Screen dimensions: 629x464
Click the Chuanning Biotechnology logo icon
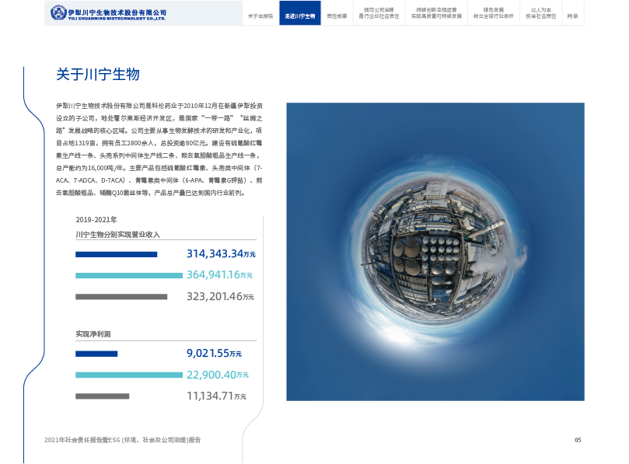[x=58, y=13]
